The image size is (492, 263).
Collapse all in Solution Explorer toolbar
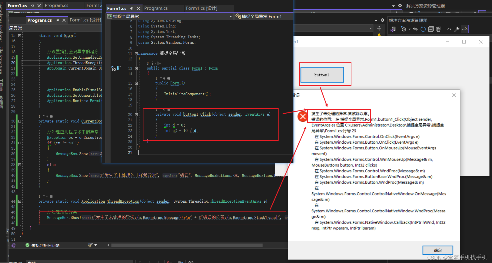coord(431,29)
